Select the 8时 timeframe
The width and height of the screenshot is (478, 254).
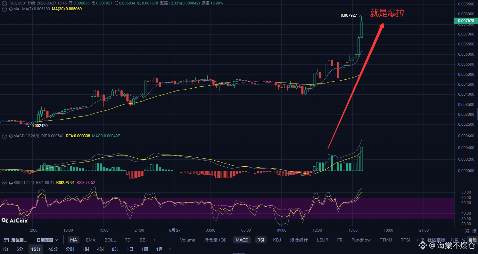(115, 249)
